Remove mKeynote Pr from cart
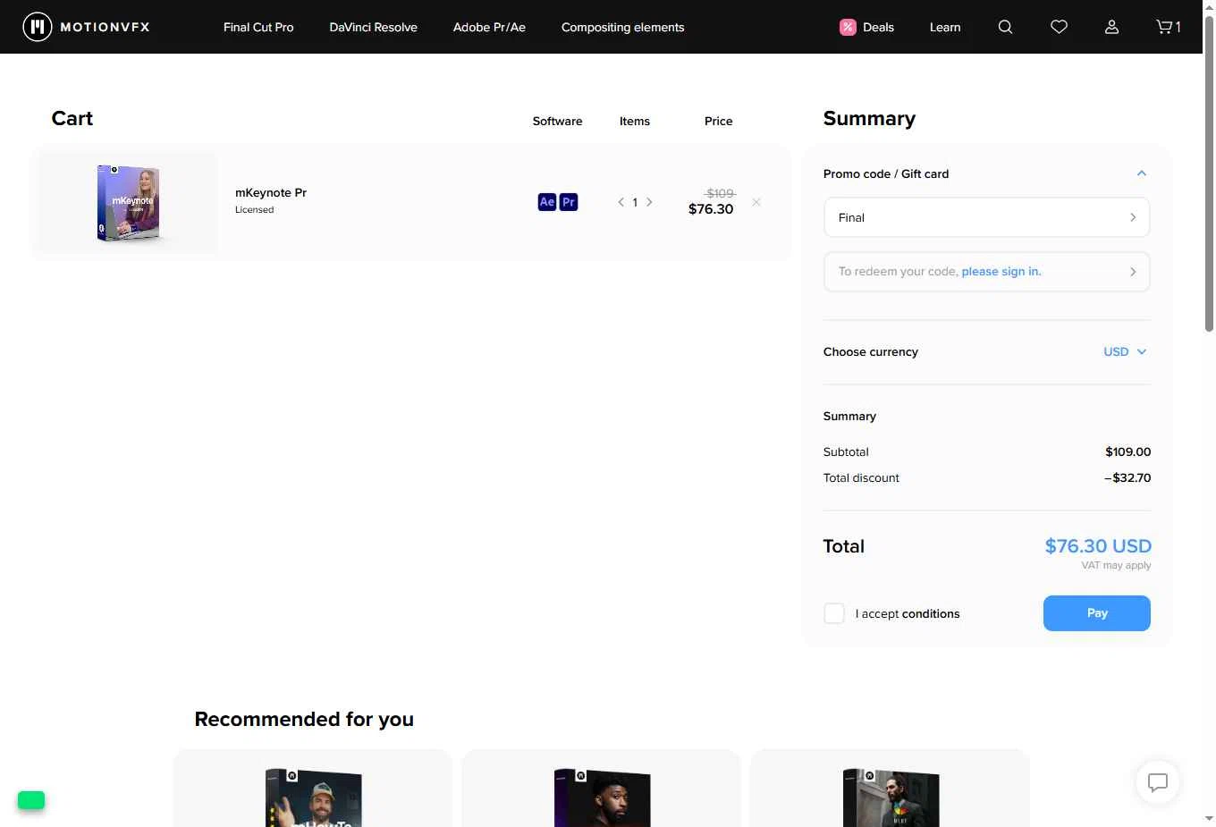This screenshot has width=1216, height=827. tap(756, 202)
